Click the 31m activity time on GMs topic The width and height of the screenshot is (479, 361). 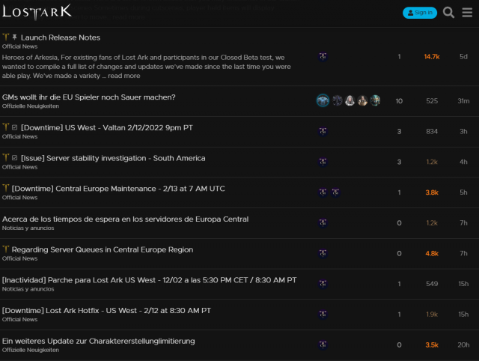pos(463,101)
